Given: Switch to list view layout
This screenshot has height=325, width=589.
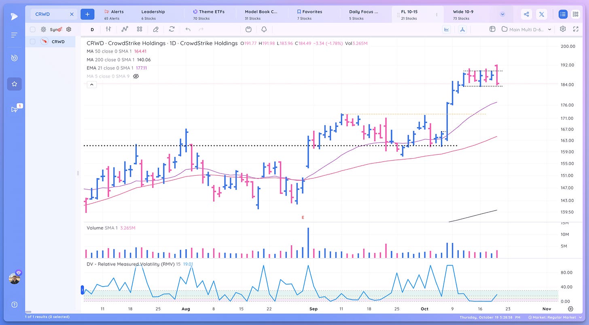Looking at the screenshot, I should [563, 14].
